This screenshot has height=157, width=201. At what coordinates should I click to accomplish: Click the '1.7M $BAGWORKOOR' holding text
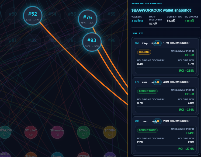pyautogui.click(x=176, y=43)
